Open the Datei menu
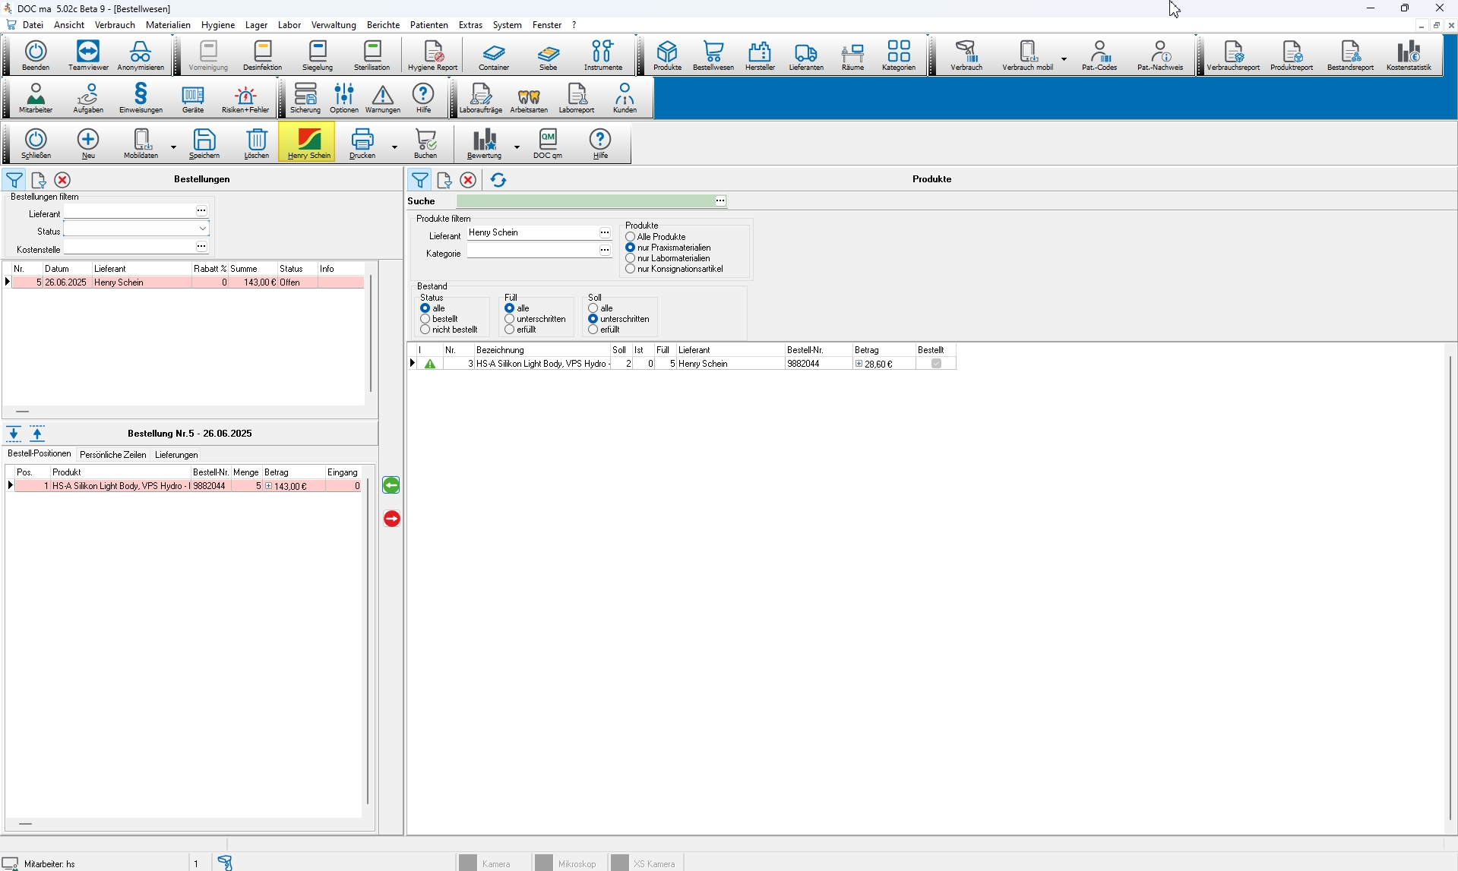 pos(33,25)
